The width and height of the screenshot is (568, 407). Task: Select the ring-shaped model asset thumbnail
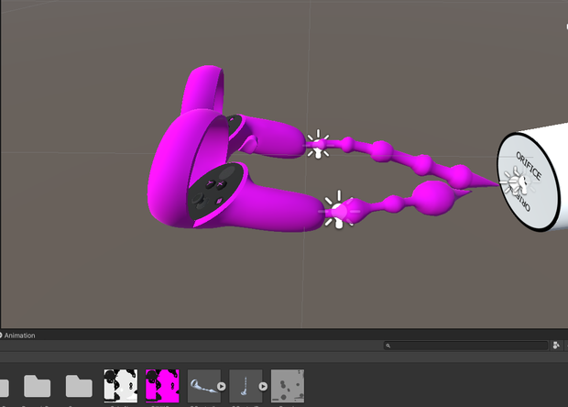click(x=203, y=386)
